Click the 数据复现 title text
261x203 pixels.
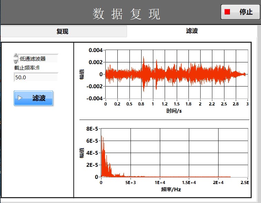126,14
